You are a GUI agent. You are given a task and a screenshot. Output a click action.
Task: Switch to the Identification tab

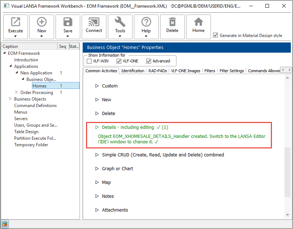tap(133, 71)
